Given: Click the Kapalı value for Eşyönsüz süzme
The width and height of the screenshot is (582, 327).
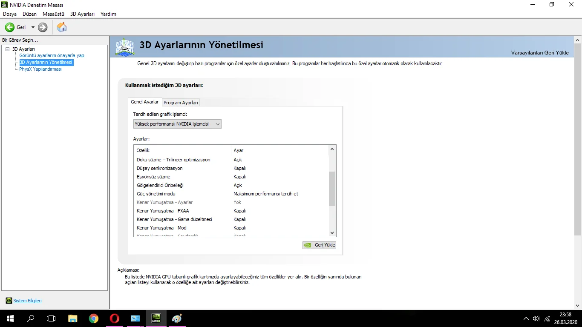Looking at the screenshot, I should click(239, 177).
